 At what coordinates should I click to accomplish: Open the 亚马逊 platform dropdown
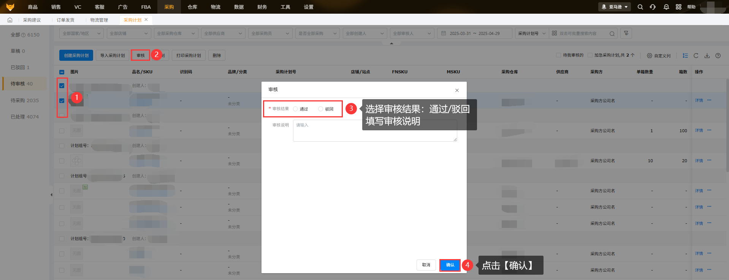coord(614,7)
